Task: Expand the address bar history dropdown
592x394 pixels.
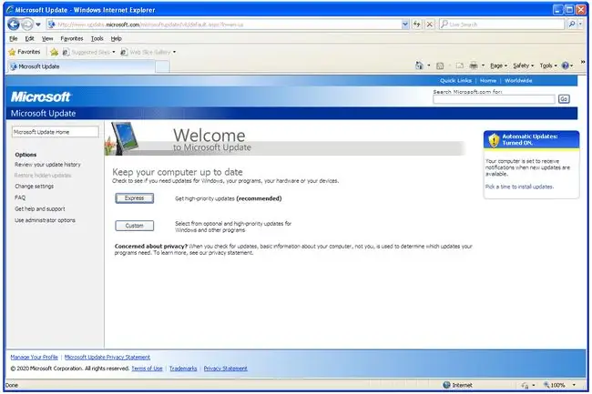Action: (x=405, y=25)
